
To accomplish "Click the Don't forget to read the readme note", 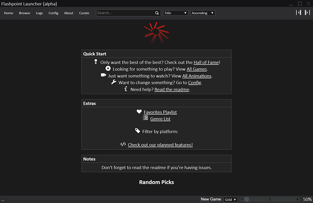I will 156,167.
